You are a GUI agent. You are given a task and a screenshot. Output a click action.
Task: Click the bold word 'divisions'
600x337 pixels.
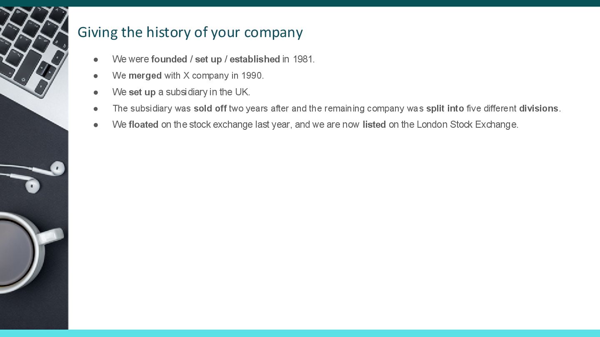[x=538, y=109]
